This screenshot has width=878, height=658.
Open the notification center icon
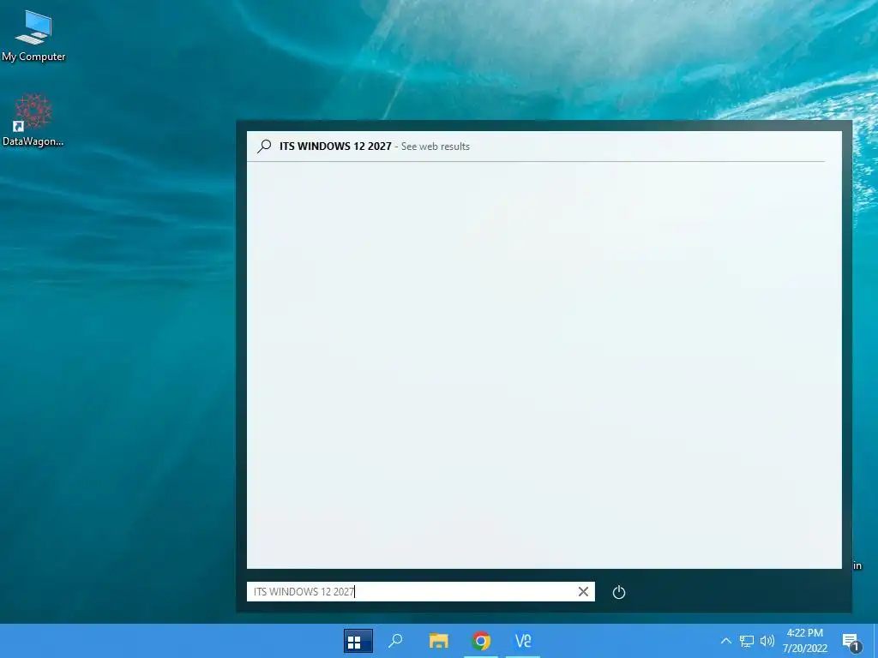coord(851,642)
